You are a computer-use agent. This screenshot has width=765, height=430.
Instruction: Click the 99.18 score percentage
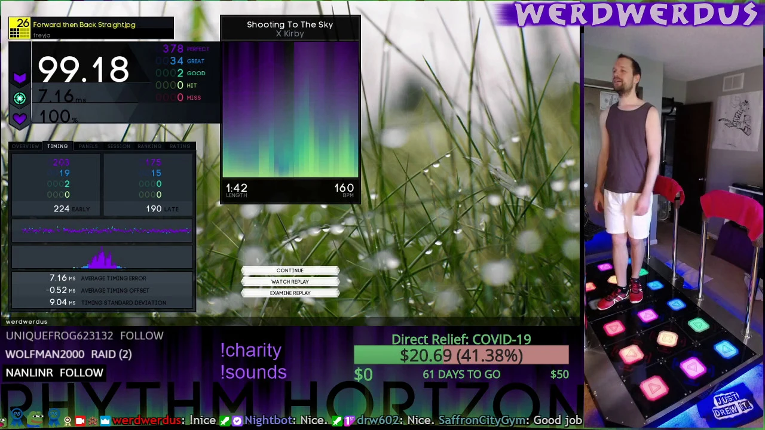pyautogui.click(x=83, y=69)
